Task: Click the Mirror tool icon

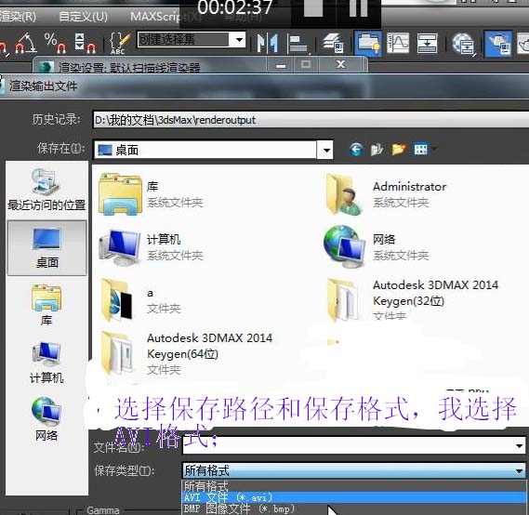Action: (267, 43)
